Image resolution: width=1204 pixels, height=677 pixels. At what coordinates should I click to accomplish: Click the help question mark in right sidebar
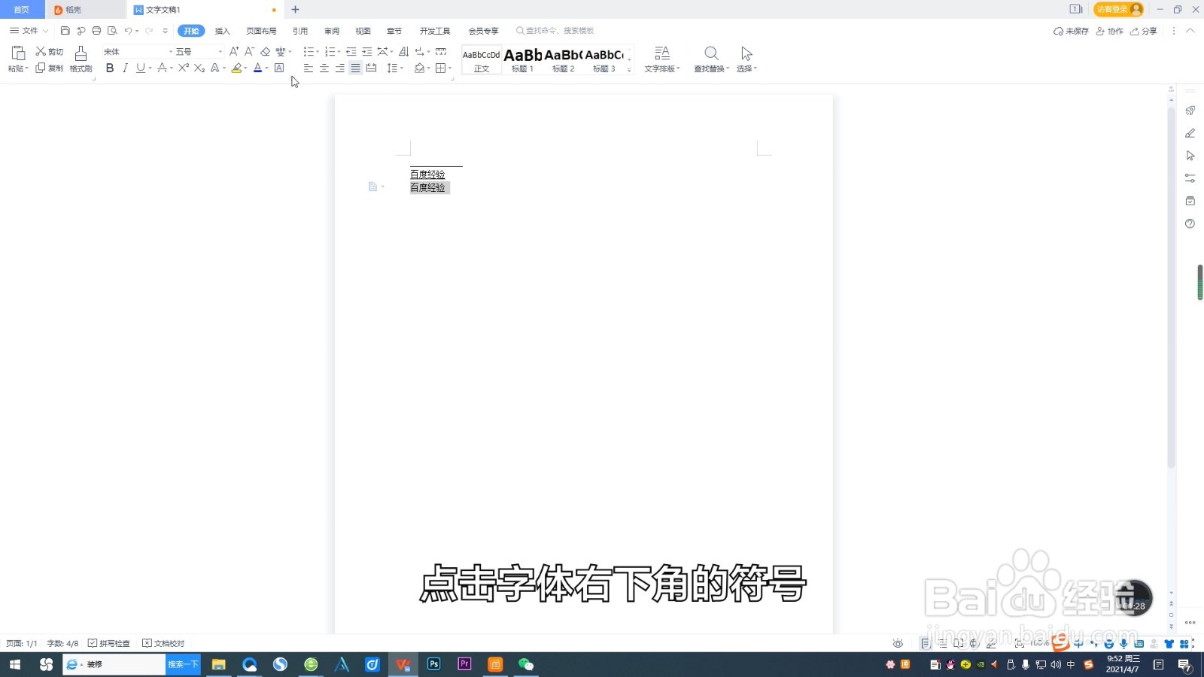point(1190,223)
